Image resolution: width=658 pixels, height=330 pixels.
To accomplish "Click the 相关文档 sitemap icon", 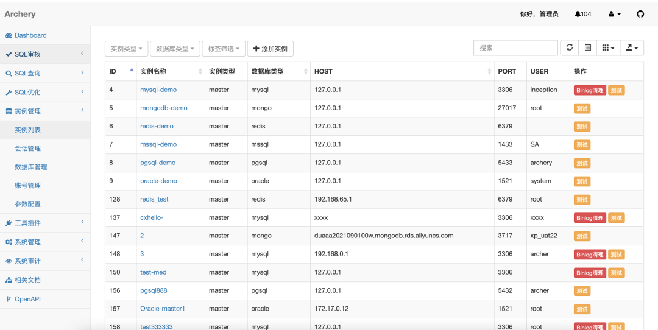I will 9,280.
